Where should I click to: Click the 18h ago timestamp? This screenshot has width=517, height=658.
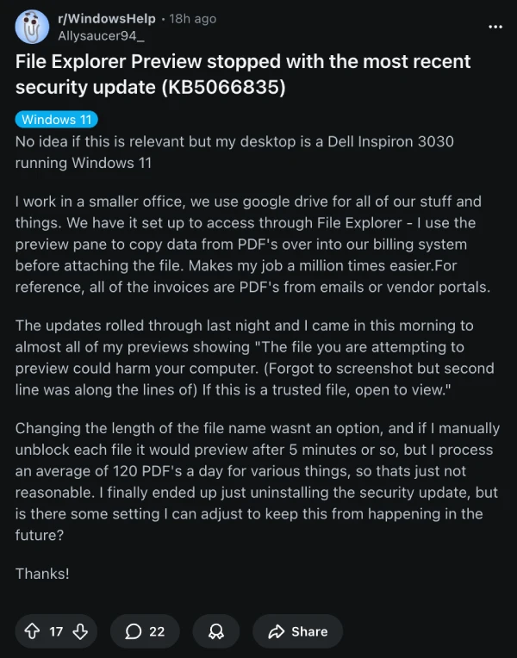pyautogui.click(x=194, y=18)
